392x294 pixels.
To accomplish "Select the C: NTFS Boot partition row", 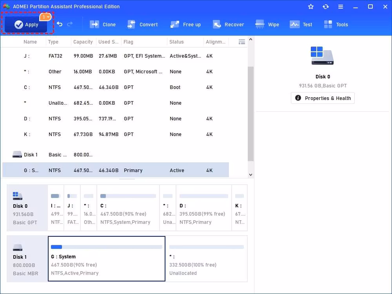I will tap(116, 87).
